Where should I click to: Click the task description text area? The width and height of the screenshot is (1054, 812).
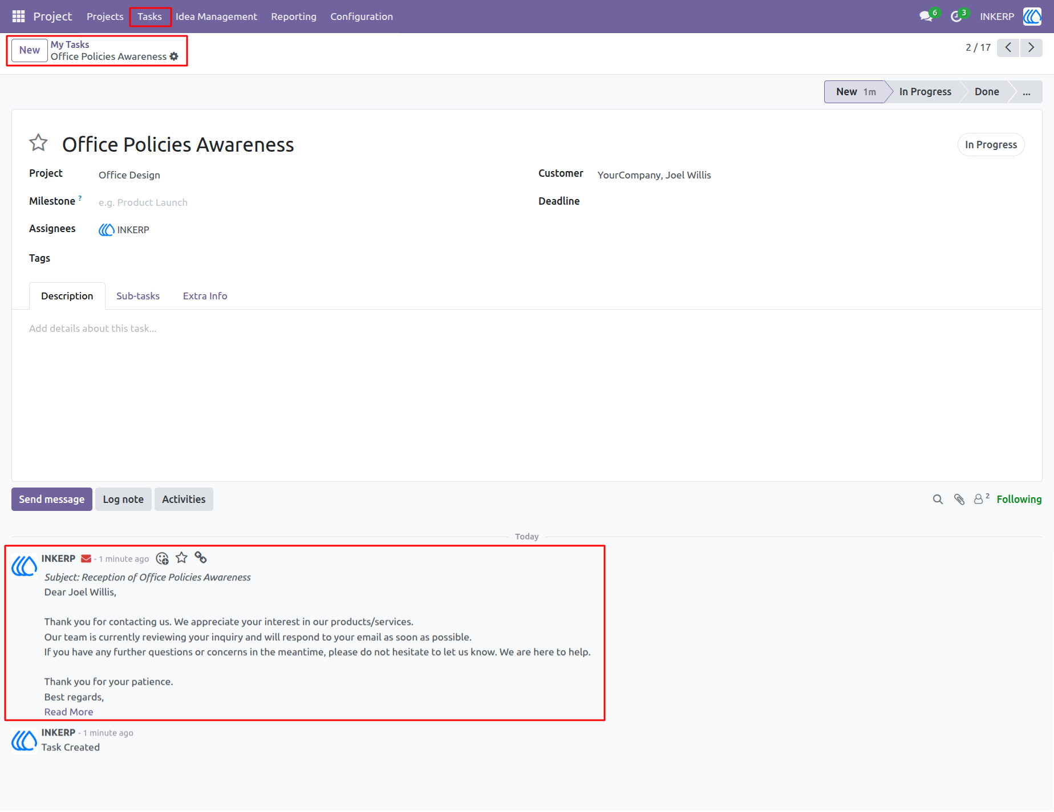tap(526, 329)
